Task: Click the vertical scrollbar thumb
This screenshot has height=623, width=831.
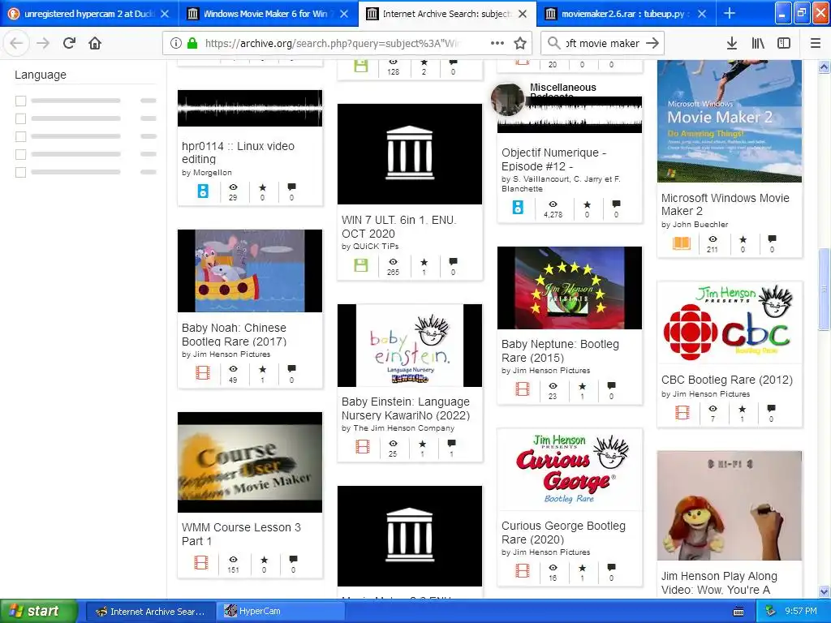Action: click(824, 289)
